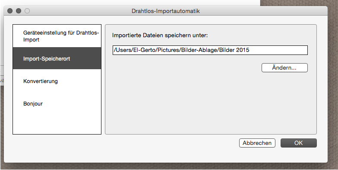Click the Ändern... button
The width and height of the screenshot is (338, 170).
point(284,67)
